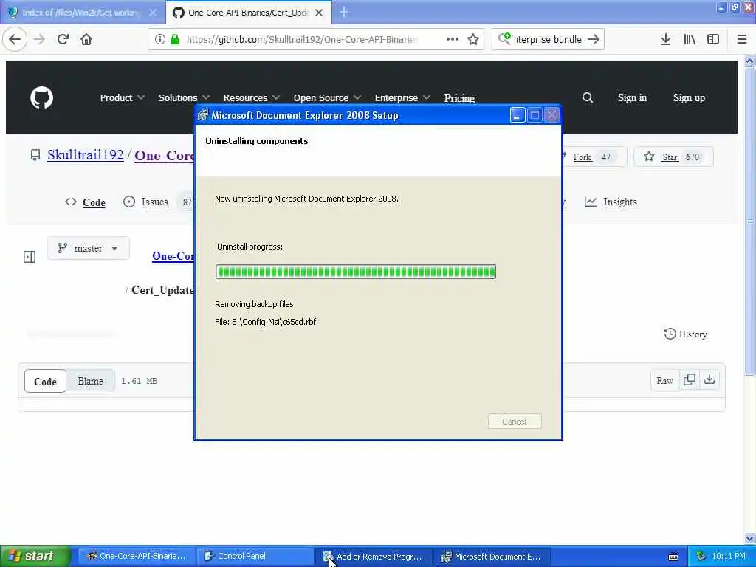Screen dimensions: 756x567
Task: Click the enterprise bundle search field
Action: [549, 39]
